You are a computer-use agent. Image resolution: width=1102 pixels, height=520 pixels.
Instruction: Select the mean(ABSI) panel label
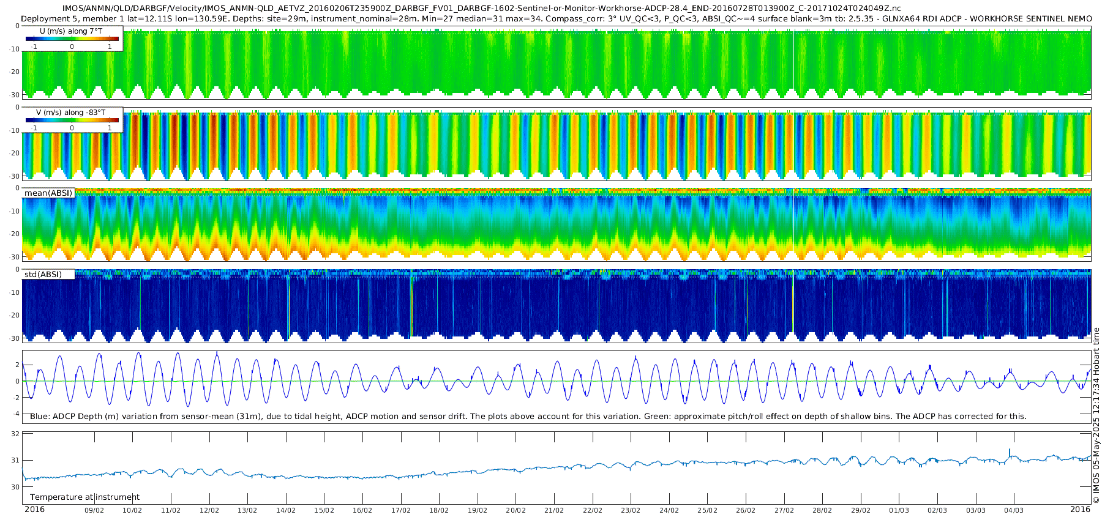coord(48,193)
